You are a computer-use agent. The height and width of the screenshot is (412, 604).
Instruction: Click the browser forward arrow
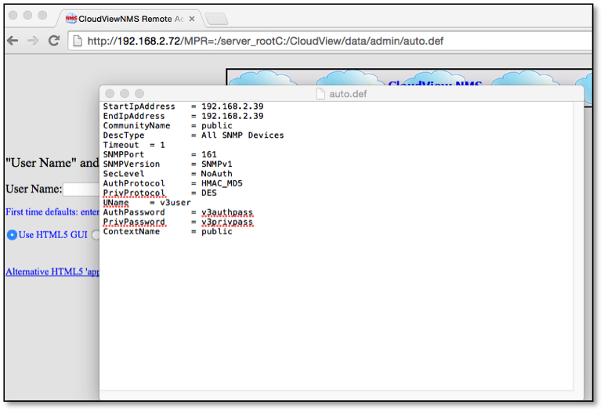(33, 41)
